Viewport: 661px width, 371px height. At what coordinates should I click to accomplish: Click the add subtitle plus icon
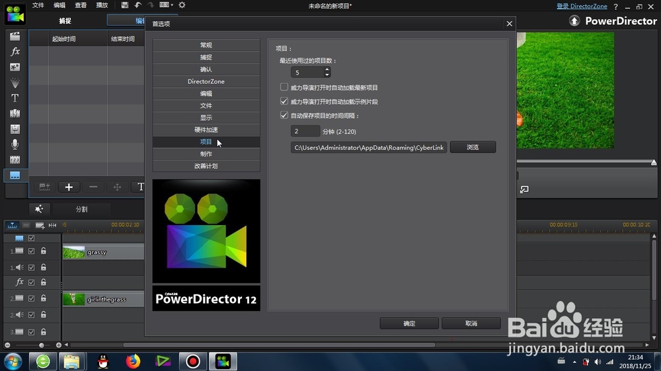point(69,187)
